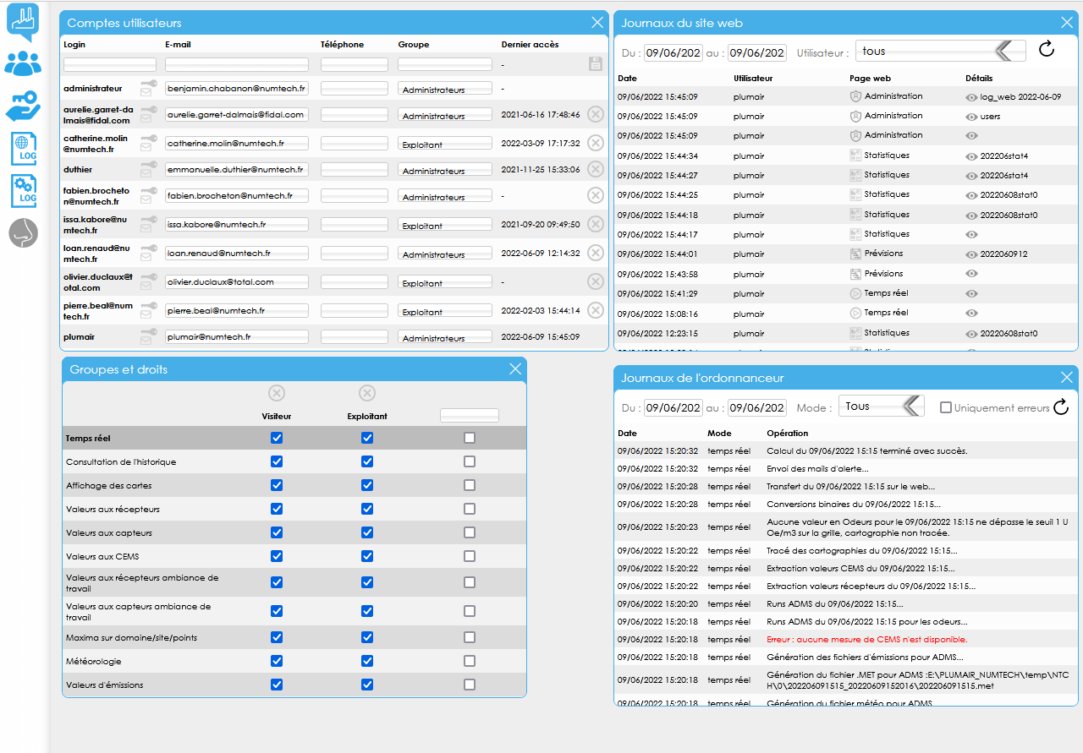The image size is (1083, 753).
Task: Click the new group name field
Action: [469, 415]
